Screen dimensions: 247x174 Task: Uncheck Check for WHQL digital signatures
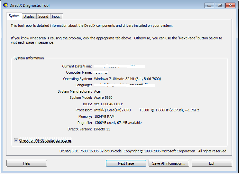tap(16, 140)
